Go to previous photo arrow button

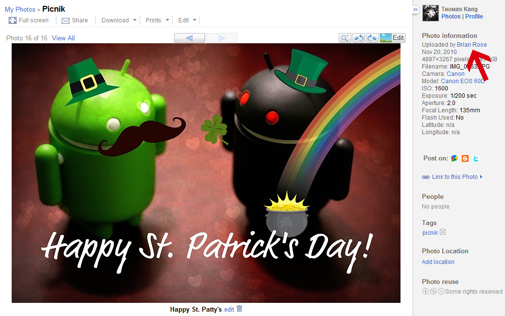[190, 38]
